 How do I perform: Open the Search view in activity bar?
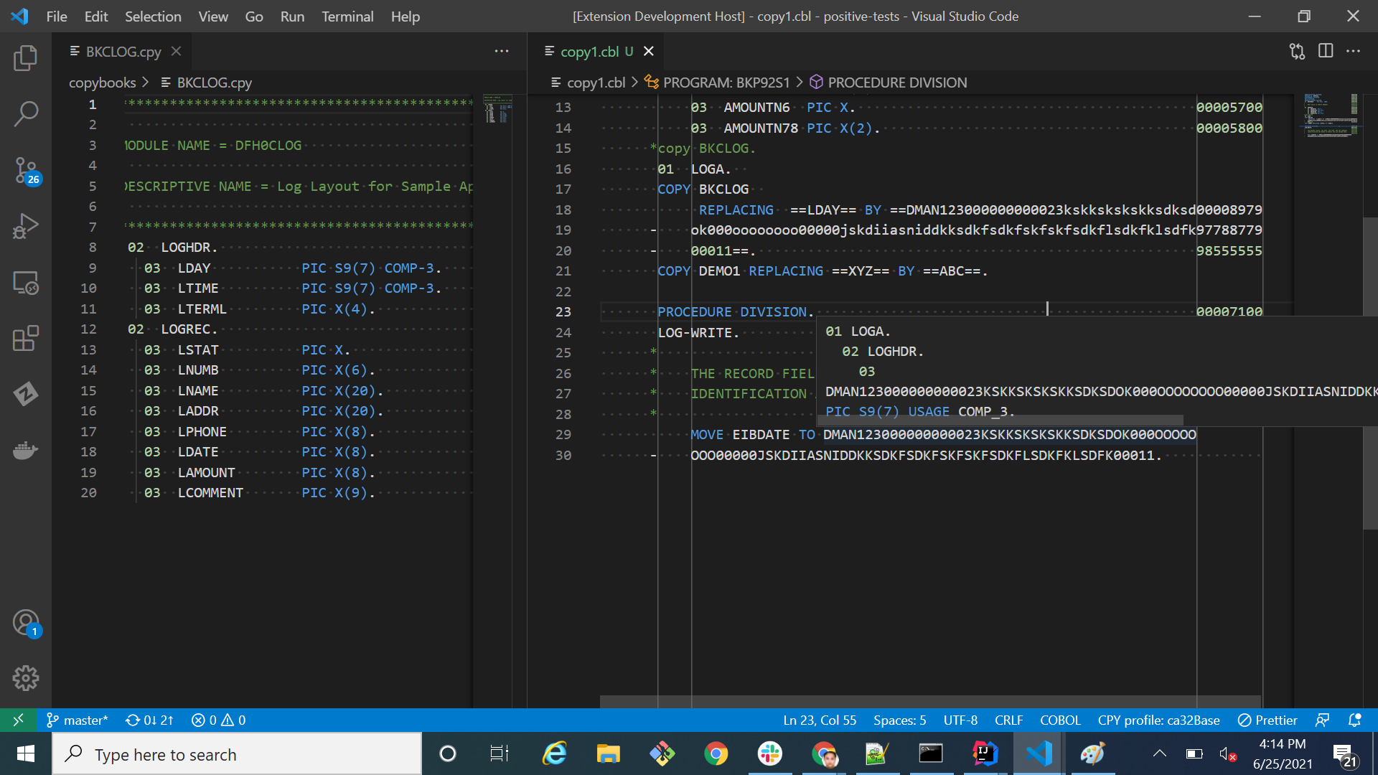[26, 113]
